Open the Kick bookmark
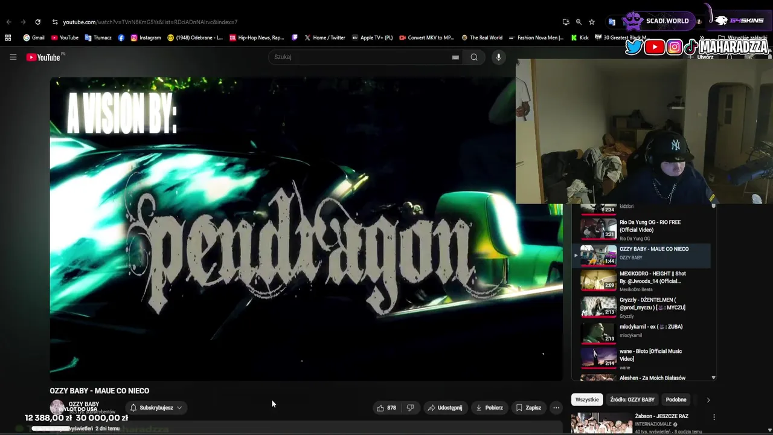The height and width of the screenshot is (435, 773). (580, 37)
